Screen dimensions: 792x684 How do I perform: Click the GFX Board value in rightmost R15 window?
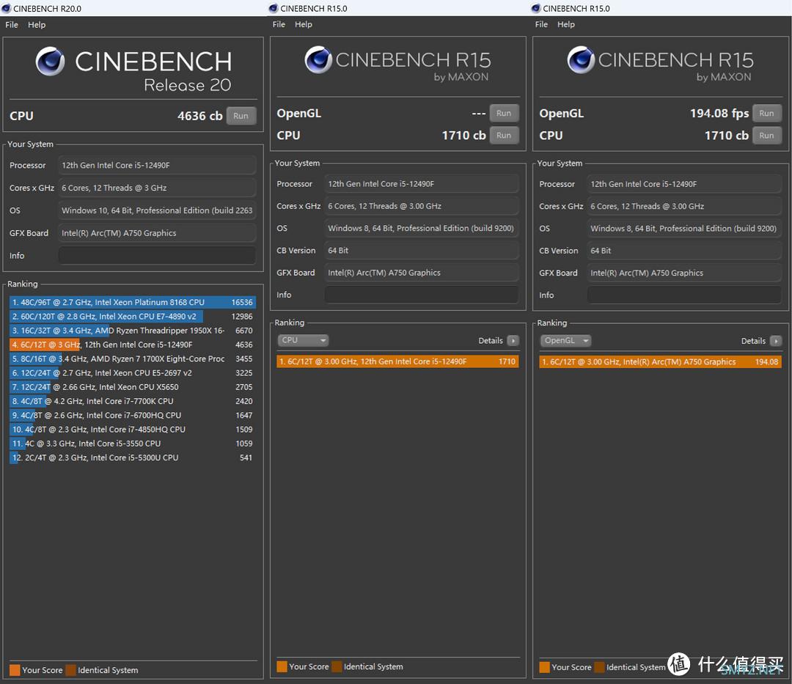click(684, 273)
